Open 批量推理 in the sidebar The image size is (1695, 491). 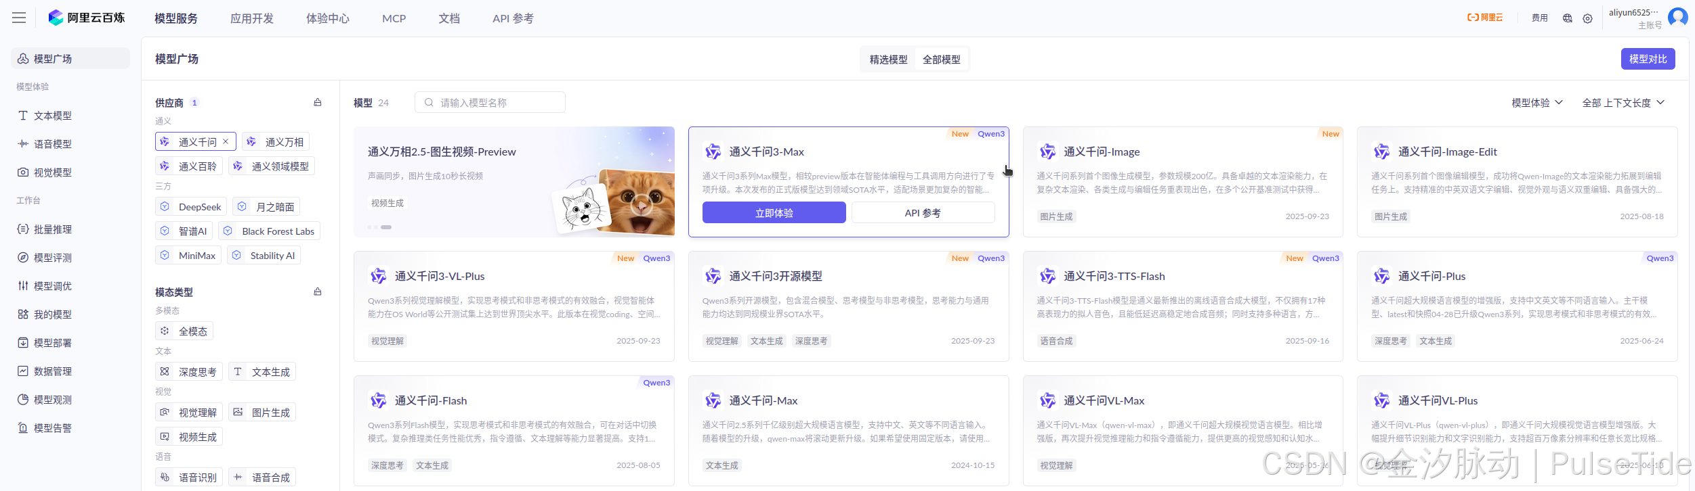point(70,229)
